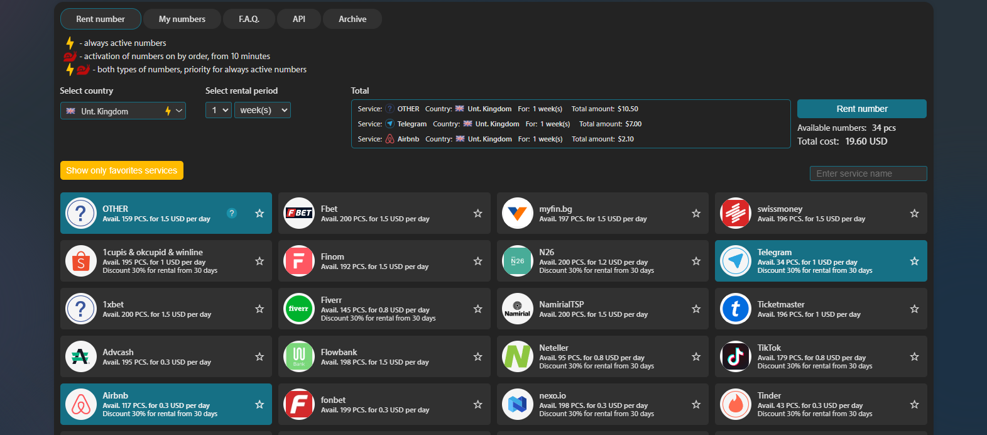Click the 1xbet question-mark logo

click(81, 309)
